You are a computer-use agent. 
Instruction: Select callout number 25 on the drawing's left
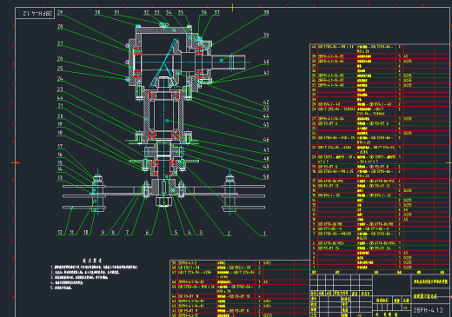[x=60, y=69]
